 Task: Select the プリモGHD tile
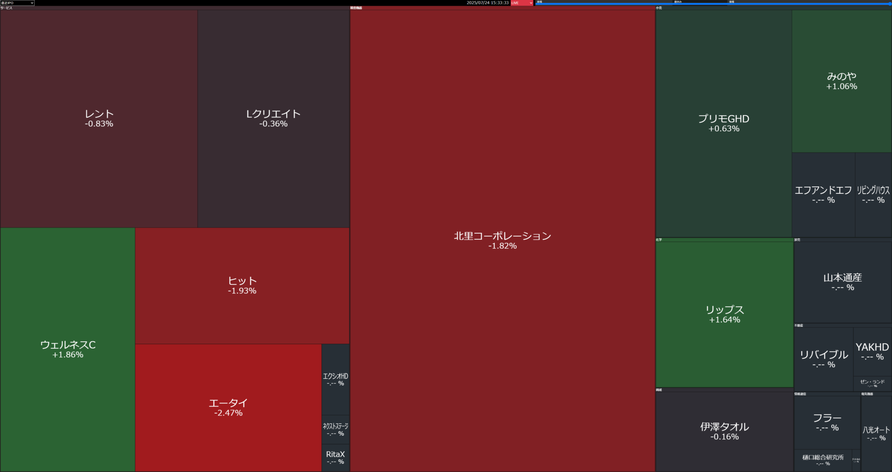point(724,123)
